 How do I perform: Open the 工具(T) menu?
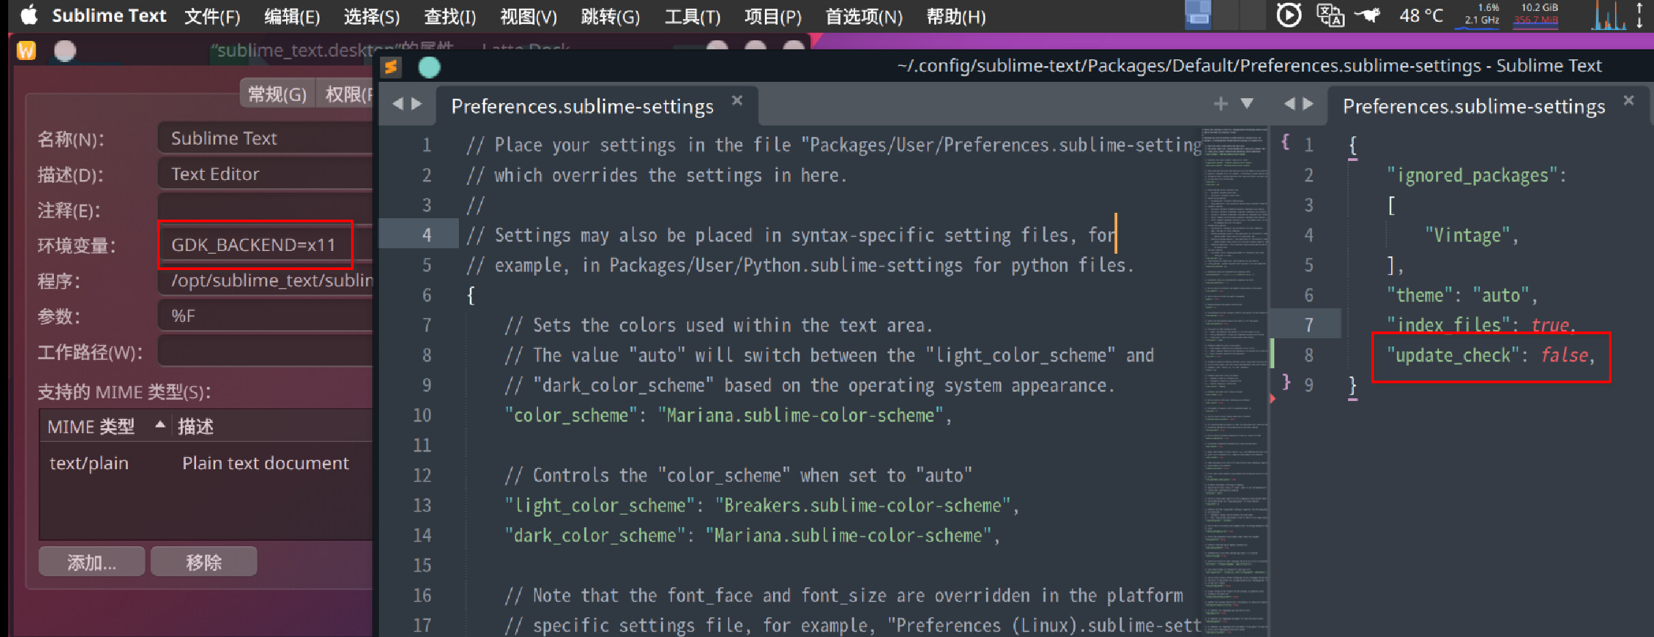click(x=692, y=16)
